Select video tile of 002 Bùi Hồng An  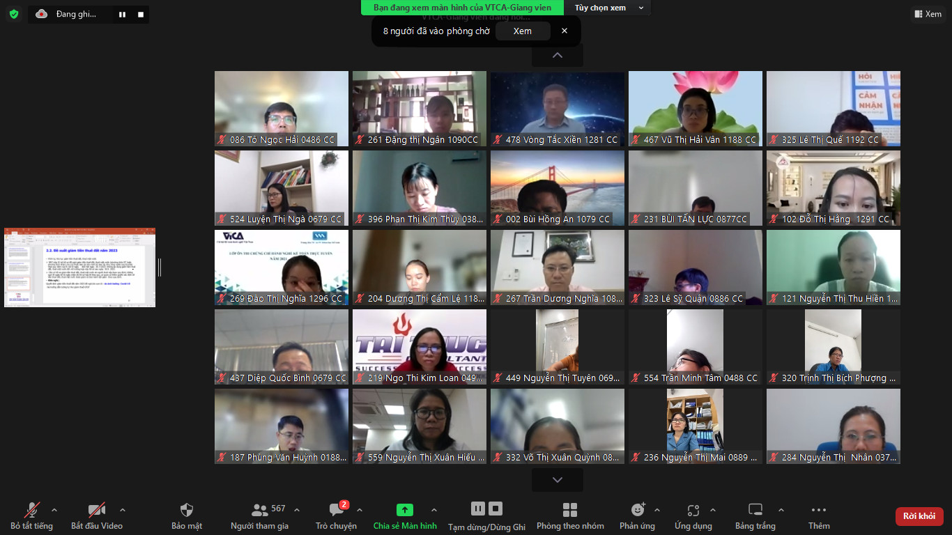coord(558,188)
